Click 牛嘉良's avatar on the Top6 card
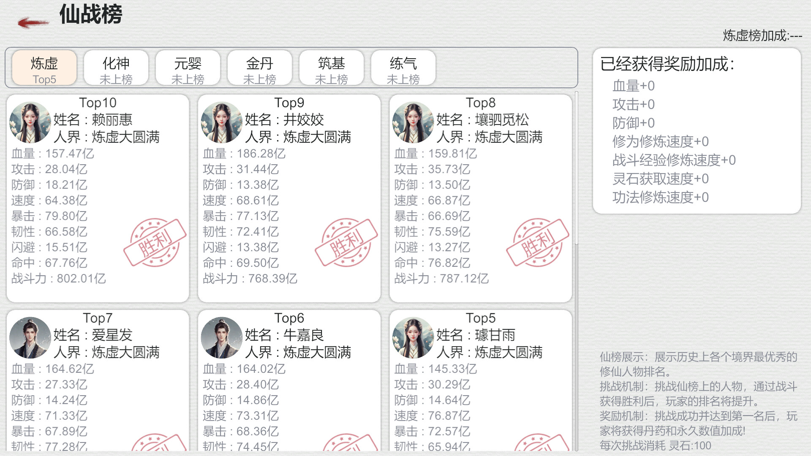Image resolution: width=811 pixels, height=456 pixels. click(221, 338)
